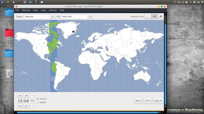Click Greenland on the timezone map

click(68, 29)
